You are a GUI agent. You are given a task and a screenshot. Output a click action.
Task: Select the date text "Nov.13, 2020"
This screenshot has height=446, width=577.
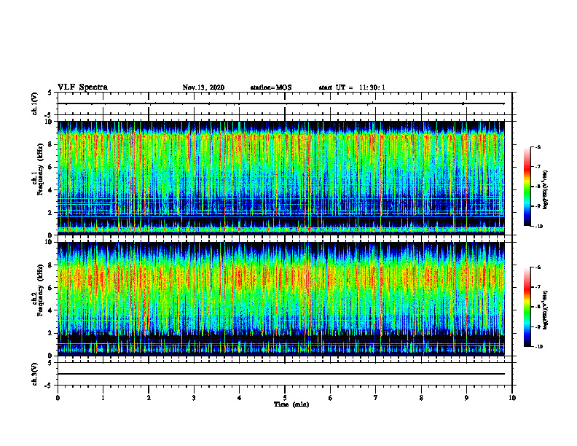pos(203,87)
